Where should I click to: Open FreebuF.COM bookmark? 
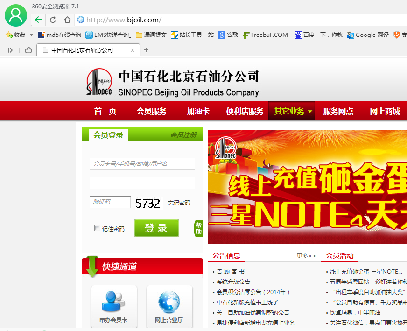(x=267, y=35)
